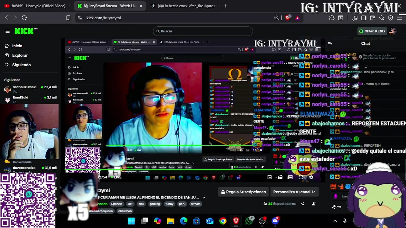Open the profile avatar menu
406x228 pixels.
click(393, 31)
